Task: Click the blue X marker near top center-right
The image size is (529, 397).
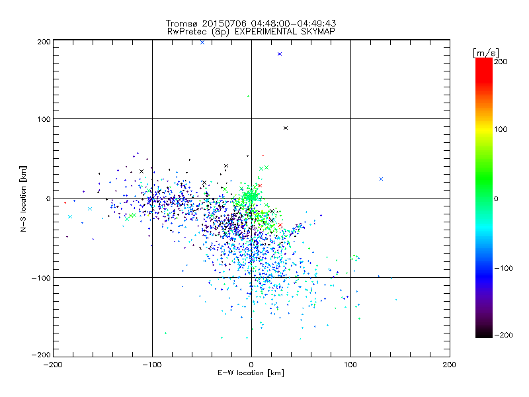Action: pyautogui.click(x=280, y=54)
